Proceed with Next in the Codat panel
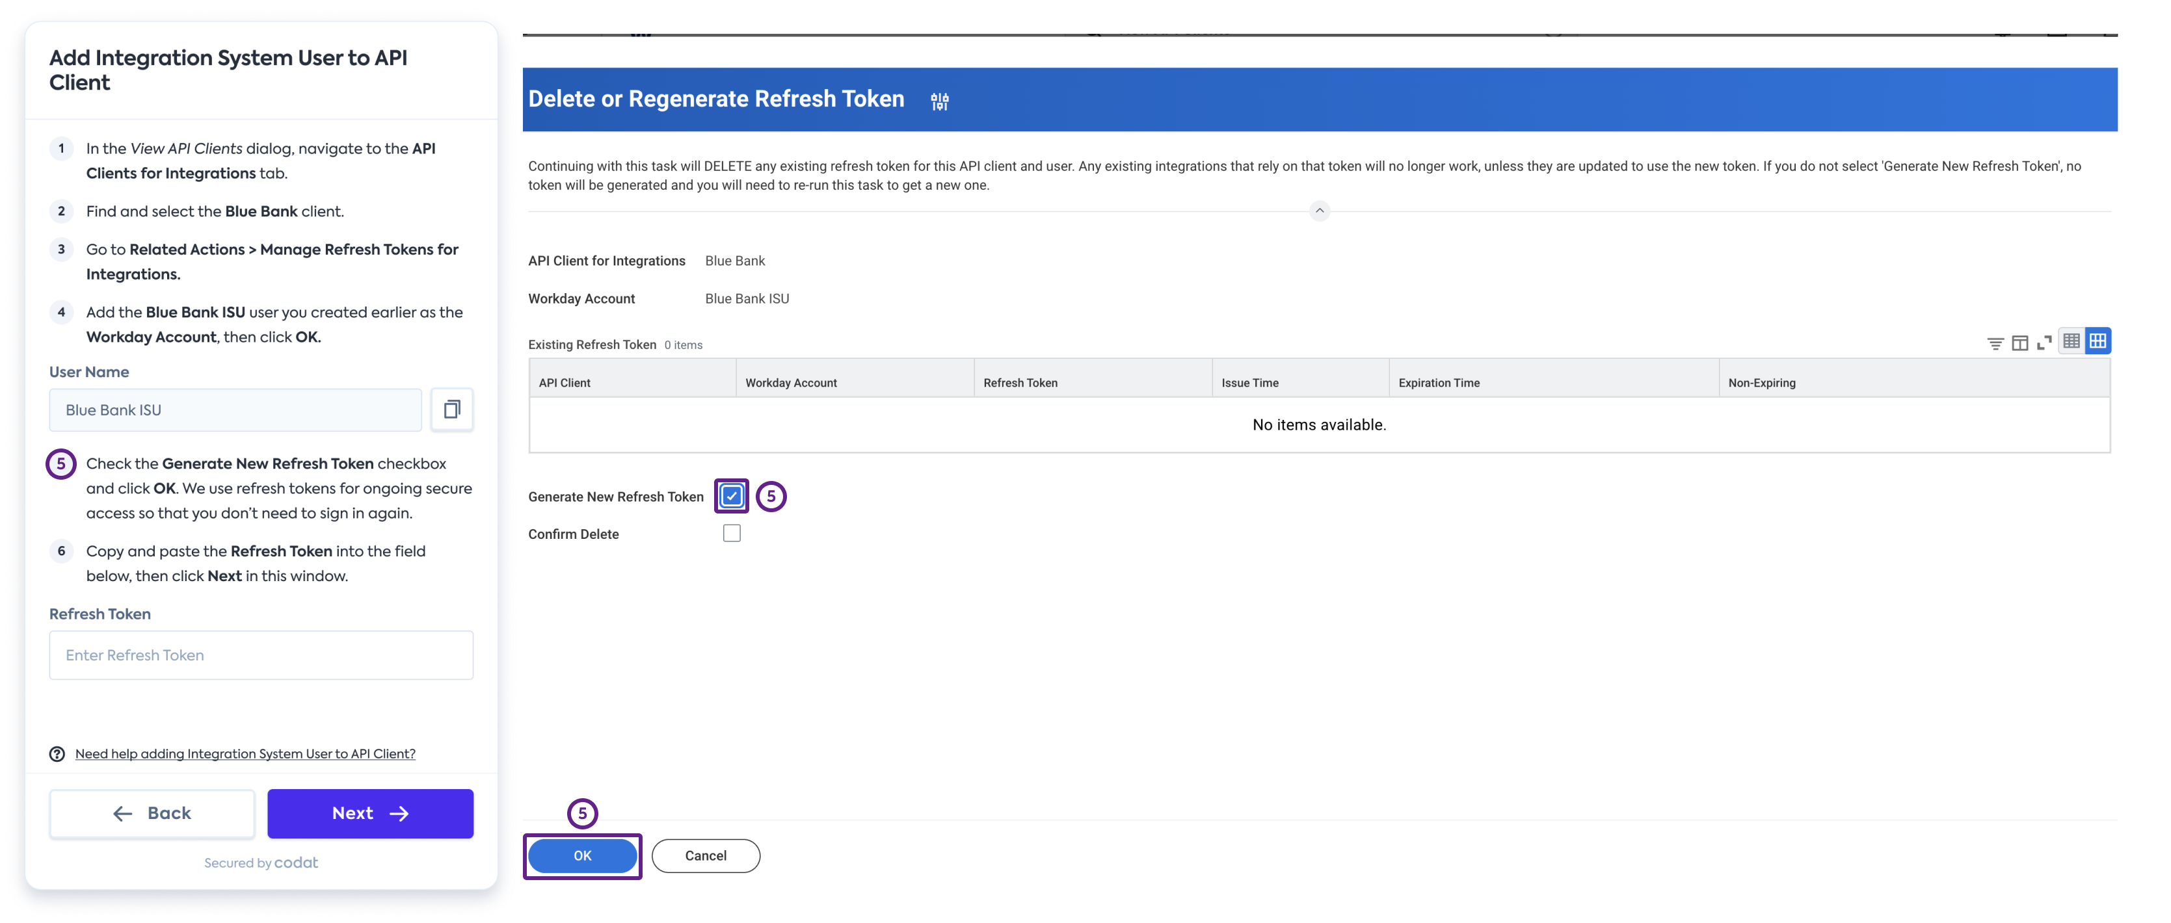2171x923 pixels. click(x=370, y=812)
